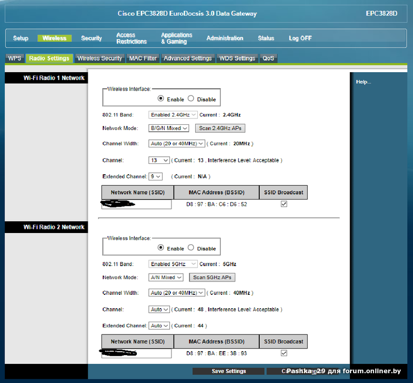Open the MAC Filter tab
The height and width of the screenshot is (383, 413).
[143, 58]
